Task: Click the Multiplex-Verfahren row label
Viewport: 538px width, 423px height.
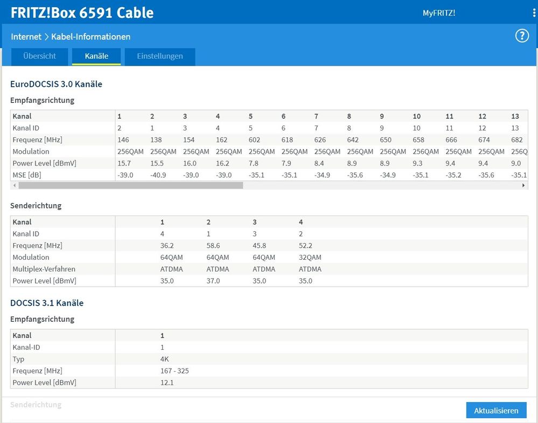Action: tap(44, 269)
